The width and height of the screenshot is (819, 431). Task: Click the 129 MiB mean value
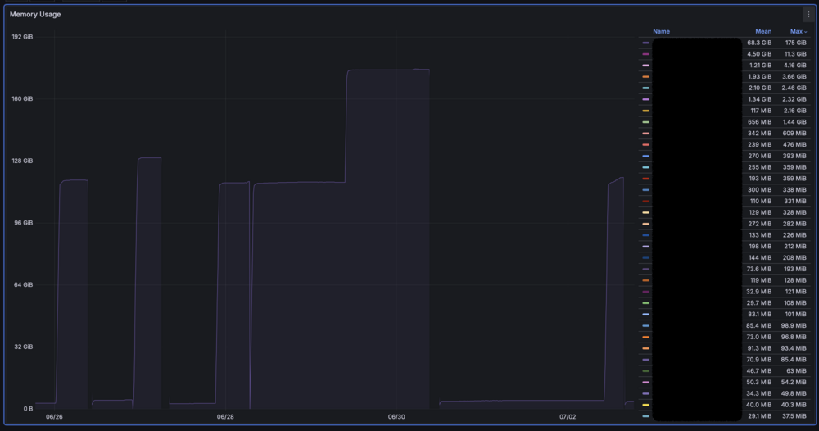tap(760, 212)
